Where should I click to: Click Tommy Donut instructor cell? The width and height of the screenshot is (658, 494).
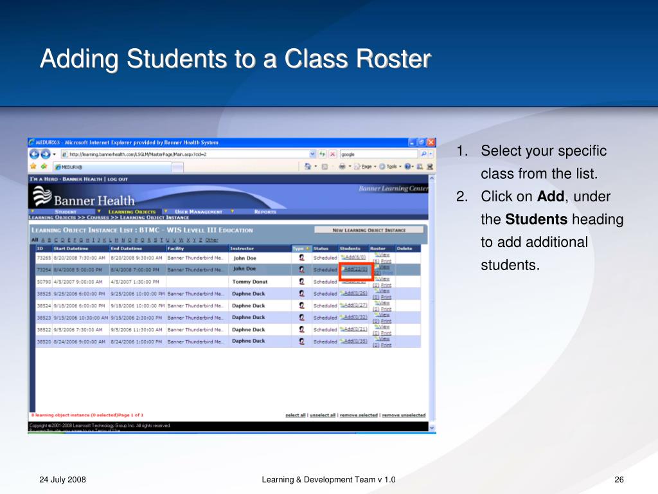coord(250,282)
